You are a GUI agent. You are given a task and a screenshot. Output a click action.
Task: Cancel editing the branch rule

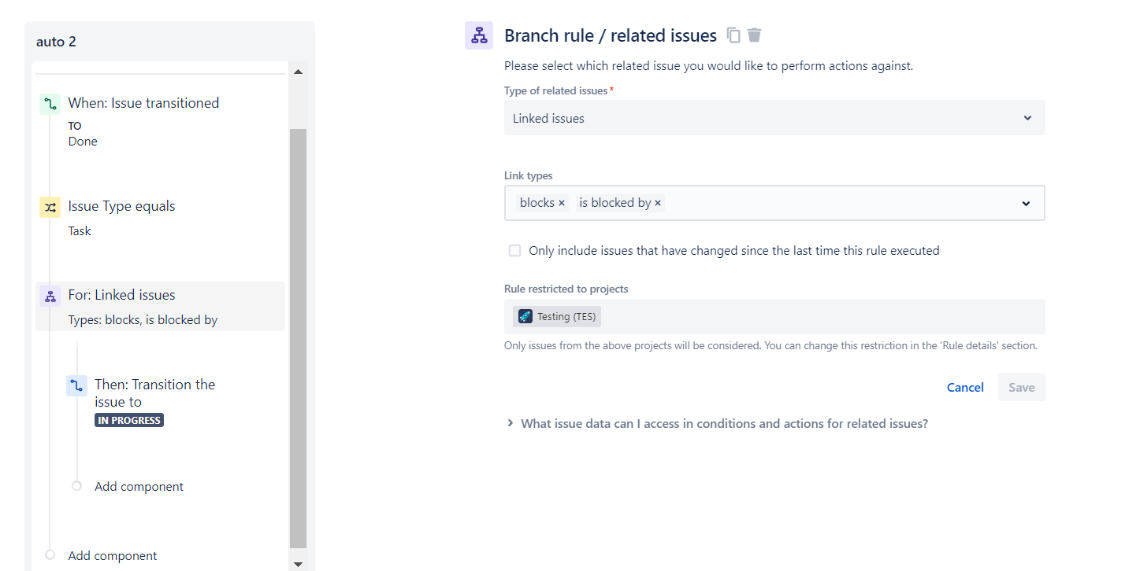[964, 387]
